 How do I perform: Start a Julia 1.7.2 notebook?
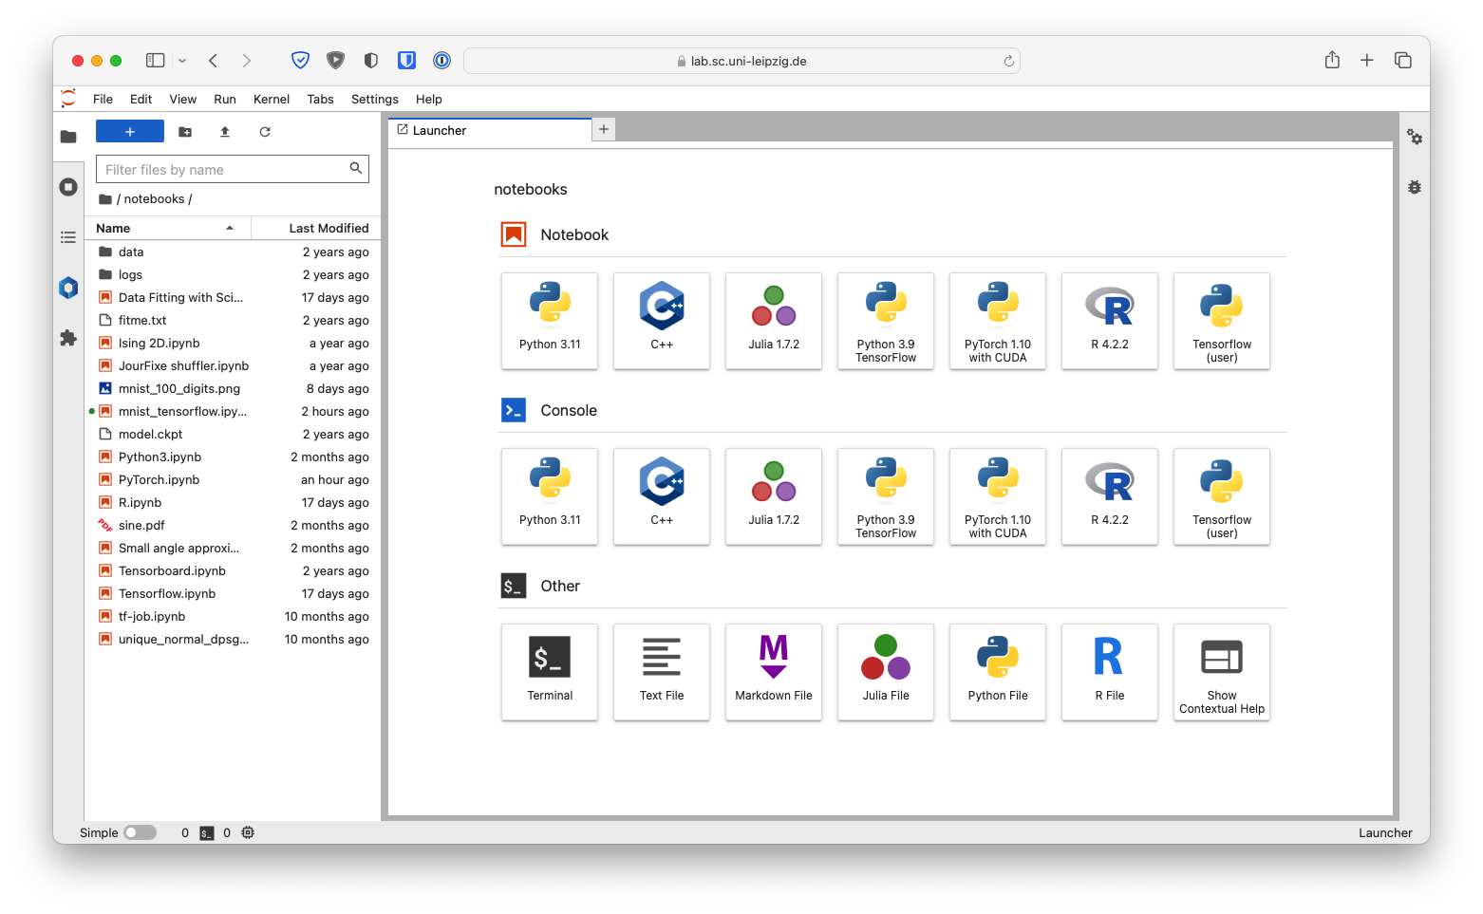[774, 321]
